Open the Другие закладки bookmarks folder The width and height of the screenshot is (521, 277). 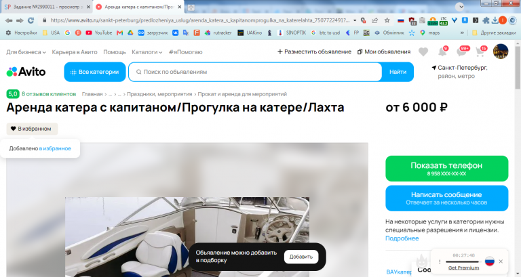494,33
